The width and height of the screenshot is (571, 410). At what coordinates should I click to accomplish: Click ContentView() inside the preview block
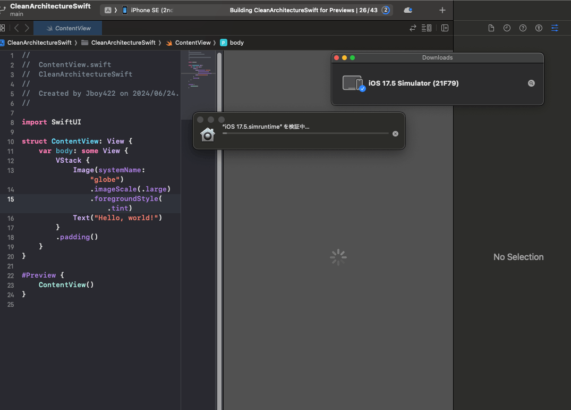66,285
